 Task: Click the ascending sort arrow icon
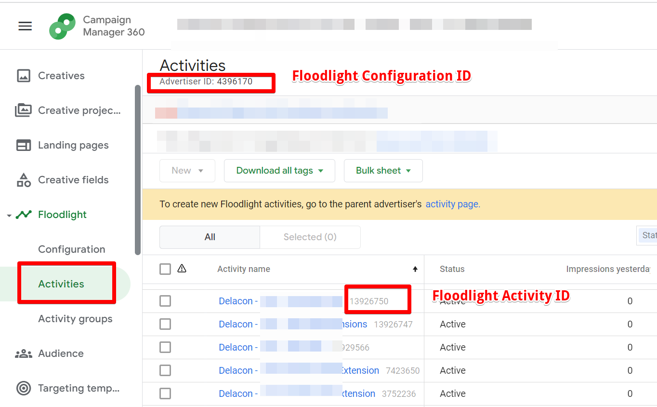[415, 269]
